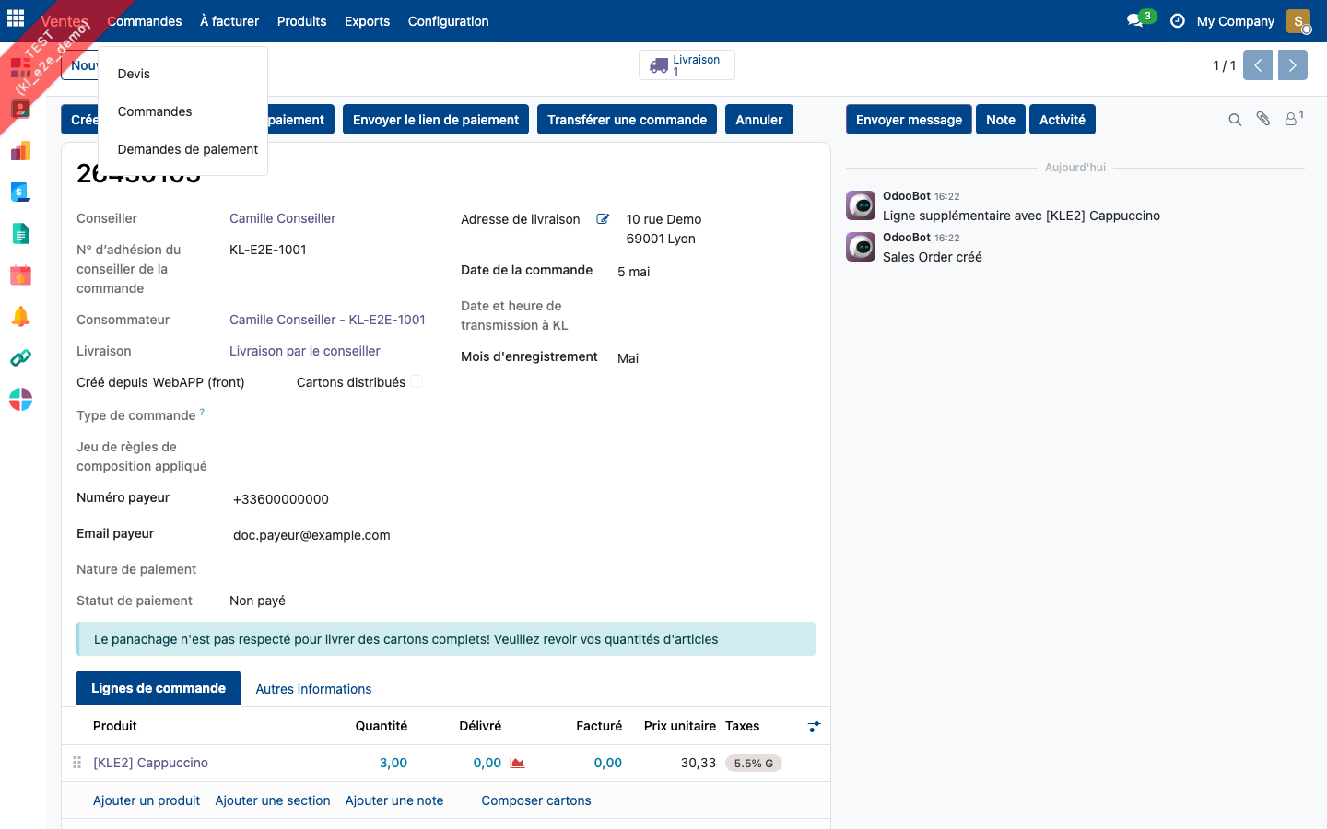Cancel the order with Annuler
The width and height of the screenshot is (1327, 829).
coord(759,120)
